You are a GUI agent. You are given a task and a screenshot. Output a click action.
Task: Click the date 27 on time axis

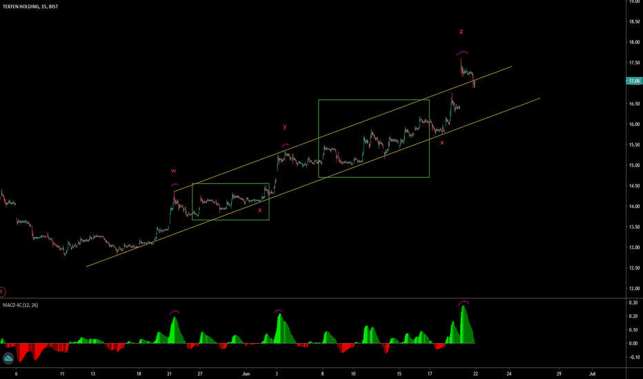coord(200,373)
